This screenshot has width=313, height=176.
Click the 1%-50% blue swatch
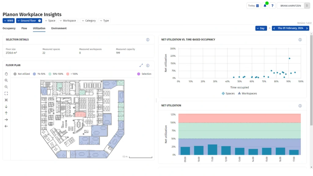pyautogui.click(x=34, y=74)
